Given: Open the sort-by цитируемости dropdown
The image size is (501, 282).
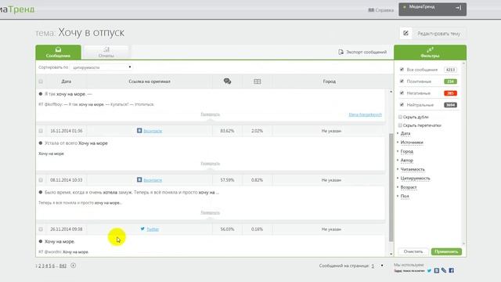Looking at the screenshot, I should click(102, 67).
